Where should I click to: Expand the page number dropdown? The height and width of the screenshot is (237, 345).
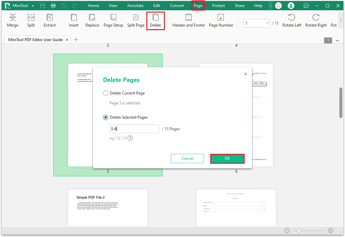tap(267, 23)
